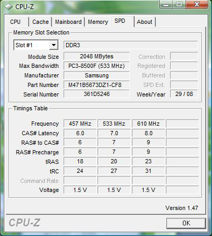
Task: Click the tRAS value 20
Action: (114, 161)
